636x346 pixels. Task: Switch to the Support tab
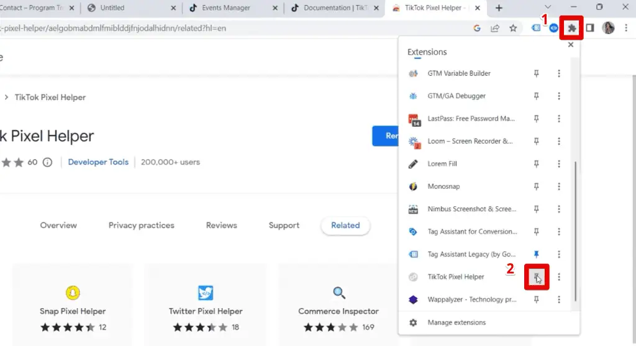pyautogui.click(x=284, y=225)
